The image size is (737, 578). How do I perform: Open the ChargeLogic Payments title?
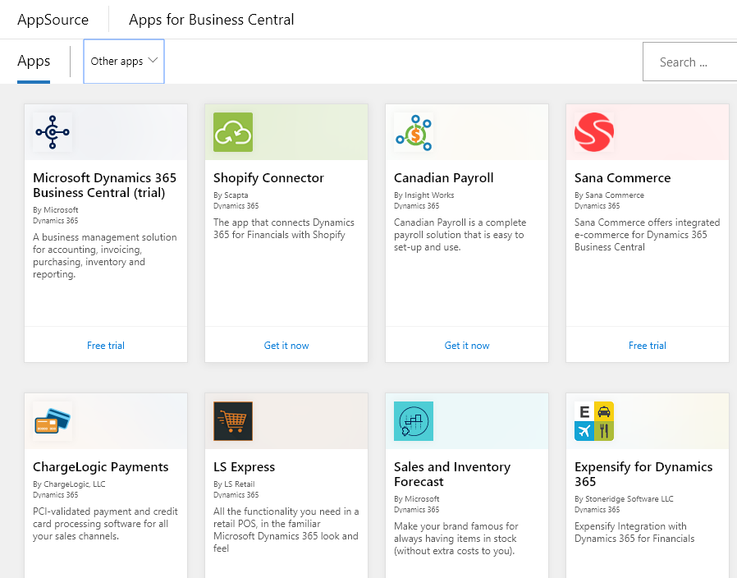click(x=101, y=466)
